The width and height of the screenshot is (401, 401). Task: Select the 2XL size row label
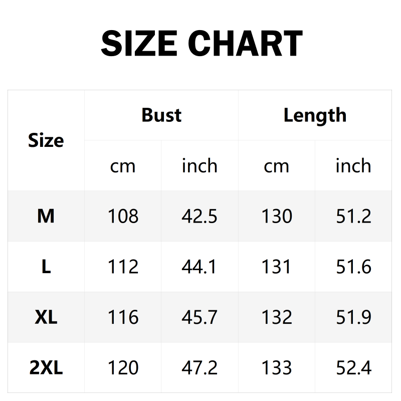[46, 368]
